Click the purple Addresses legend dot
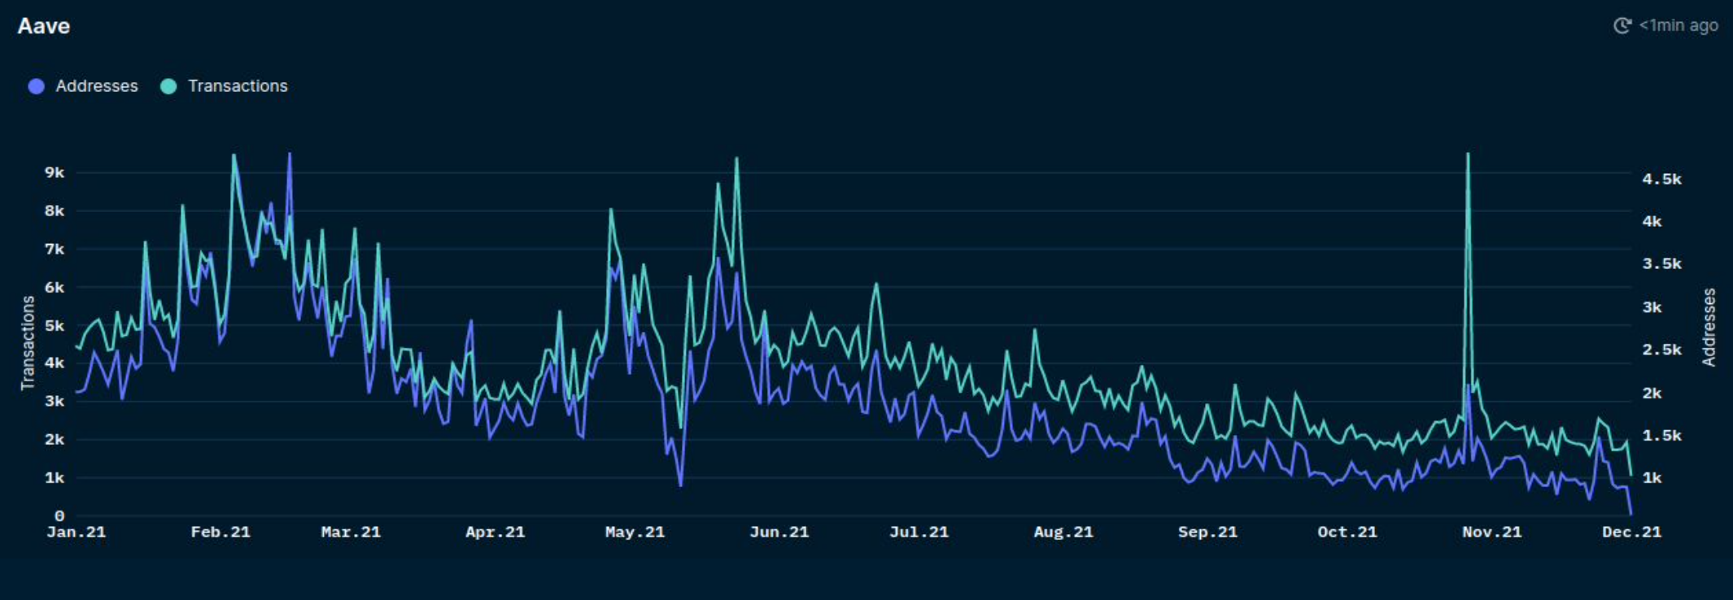This screenshot has width=1733, height=600. pyautogui.click(x=37, y=86)
